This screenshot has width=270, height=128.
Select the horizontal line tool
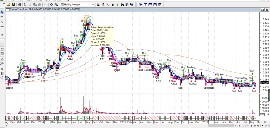2,27
